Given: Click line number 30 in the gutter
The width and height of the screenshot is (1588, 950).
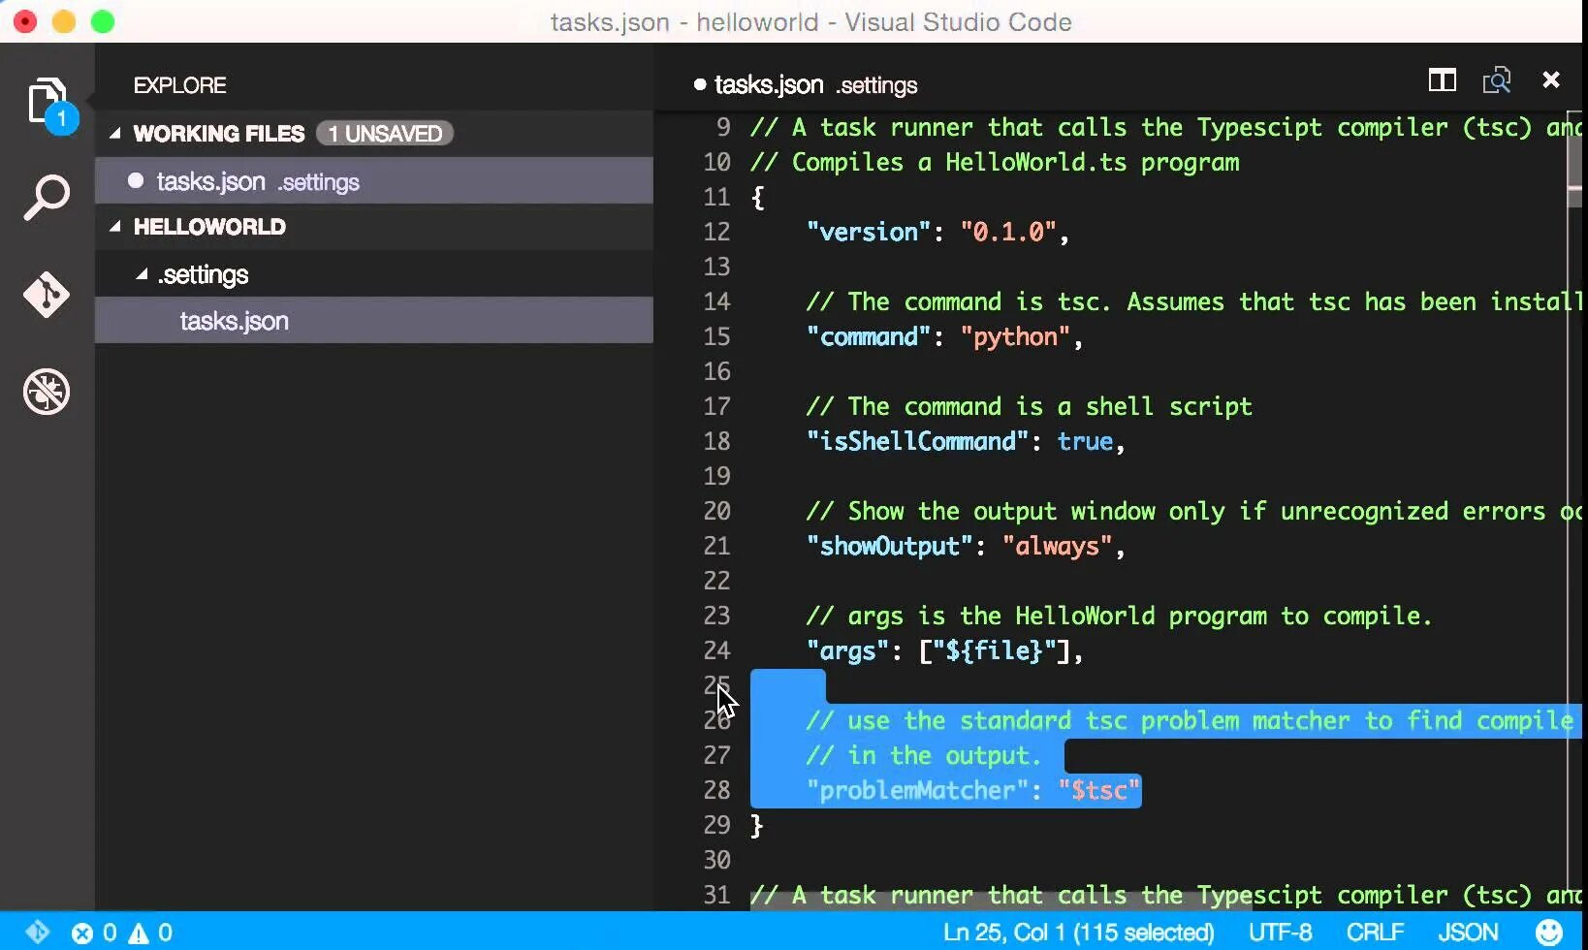Looking at the screenshot, I should click(x=716, y=860).
